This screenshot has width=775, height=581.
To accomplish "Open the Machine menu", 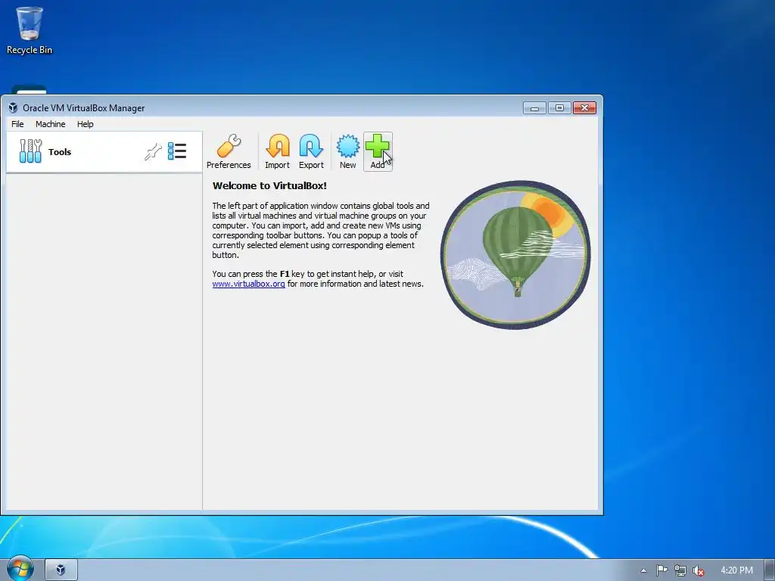I will (x=51, y=124).
